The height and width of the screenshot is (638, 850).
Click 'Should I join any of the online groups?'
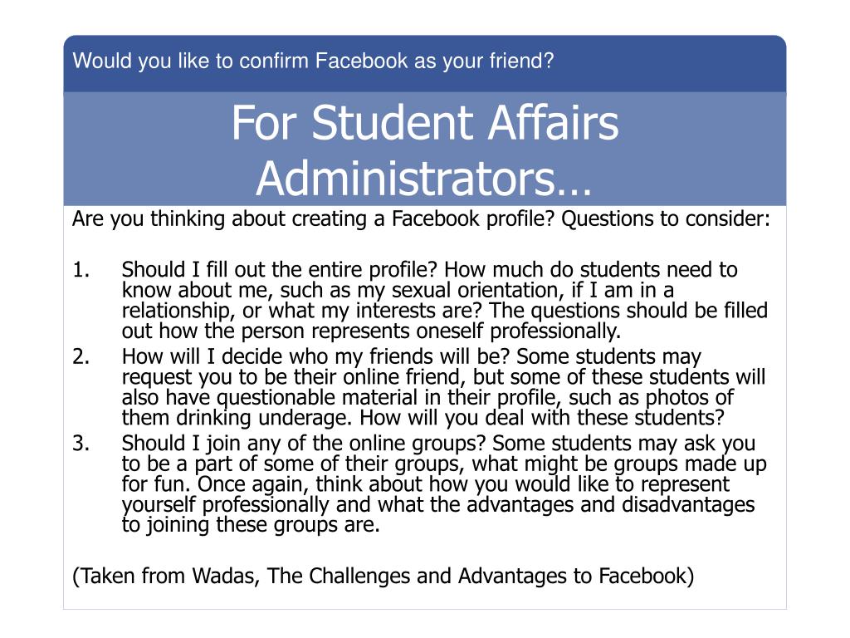(x=304, y=444)
